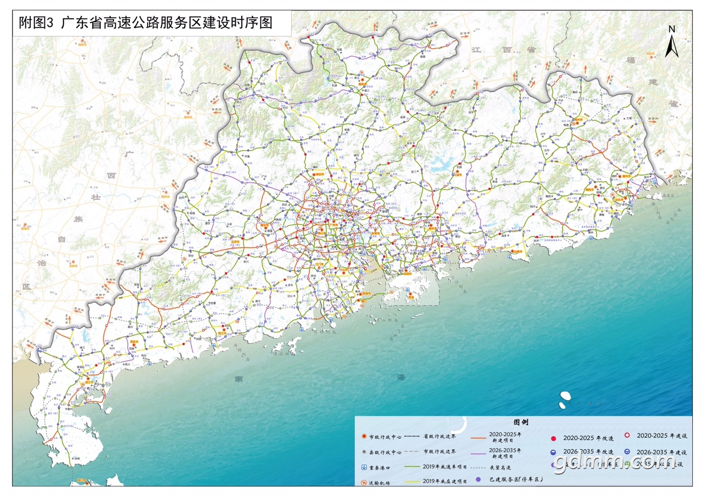Click the 珠海市 city label

click(366, 294)
